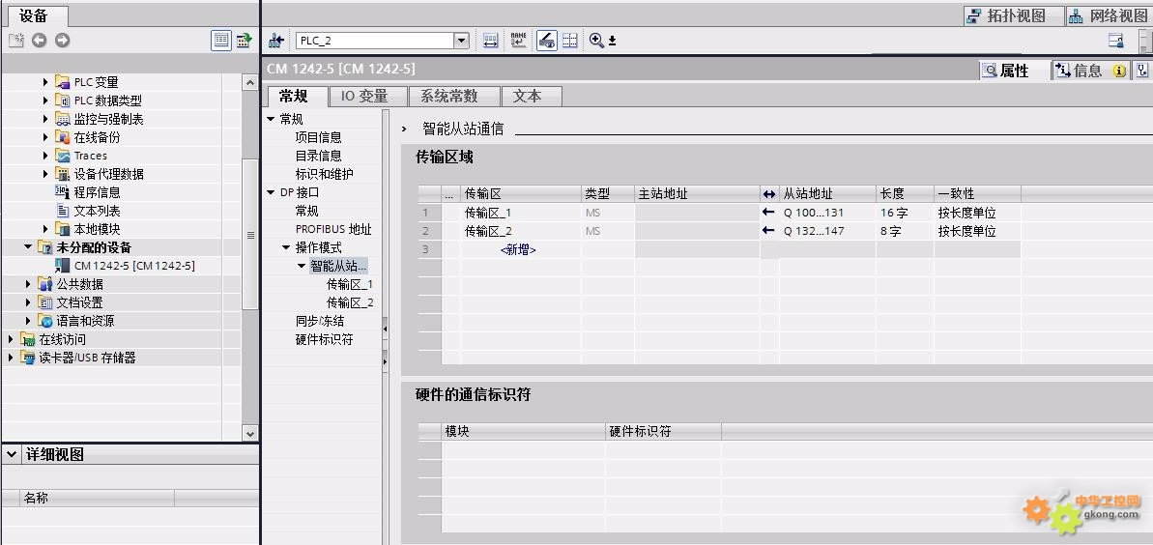Screen dimensions: 1153x545
Task: Toggle the project tree overview view icon
Action: [x=220, y=41]
